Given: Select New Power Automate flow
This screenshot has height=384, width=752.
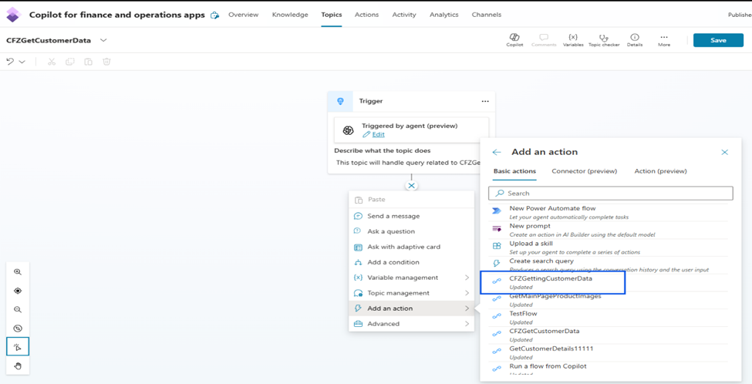Looking at the screenshot, I should pos(608,212).
